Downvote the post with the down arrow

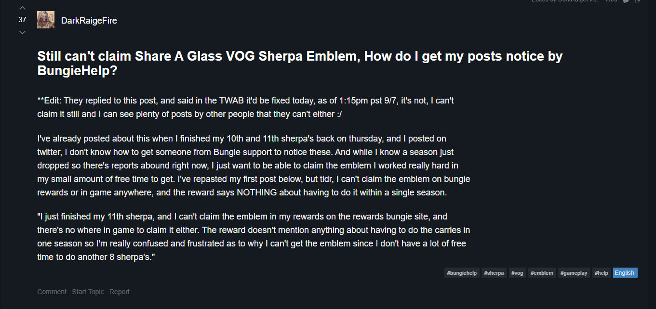[22, 32]
